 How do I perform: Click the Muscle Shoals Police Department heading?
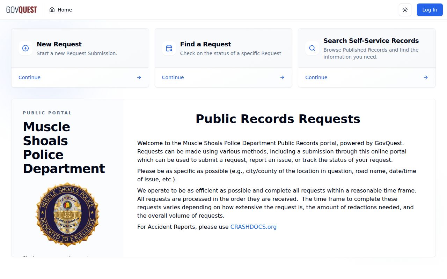coord(64,148)
